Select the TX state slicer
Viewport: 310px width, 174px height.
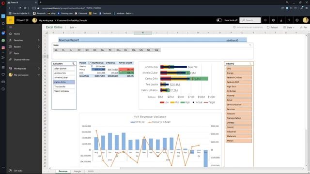point(110,50)
